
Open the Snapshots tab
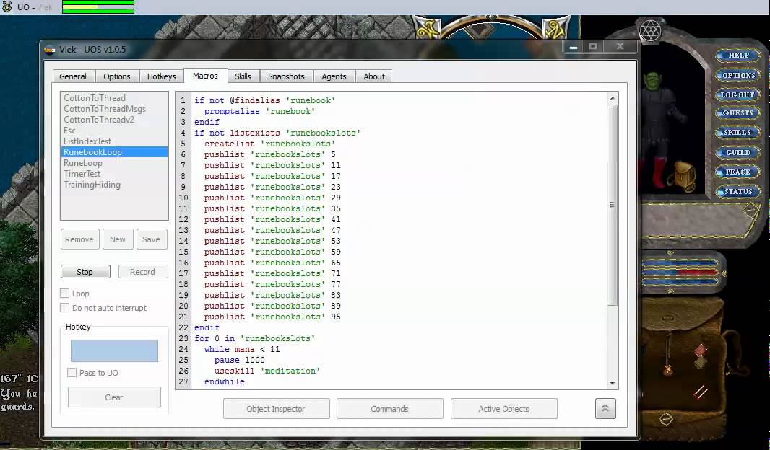(286, 76)
